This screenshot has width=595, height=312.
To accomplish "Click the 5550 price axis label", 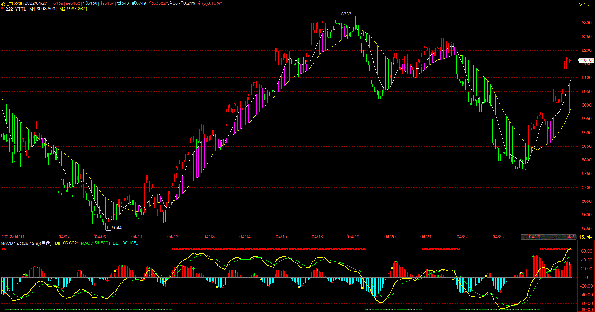I will 586,229.
